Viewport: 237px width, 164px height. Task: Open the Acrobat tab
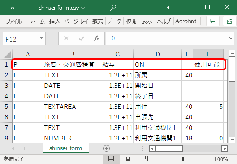click(186, 21)
